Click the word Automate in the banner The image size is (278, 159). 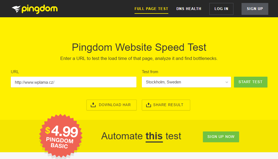122,136
